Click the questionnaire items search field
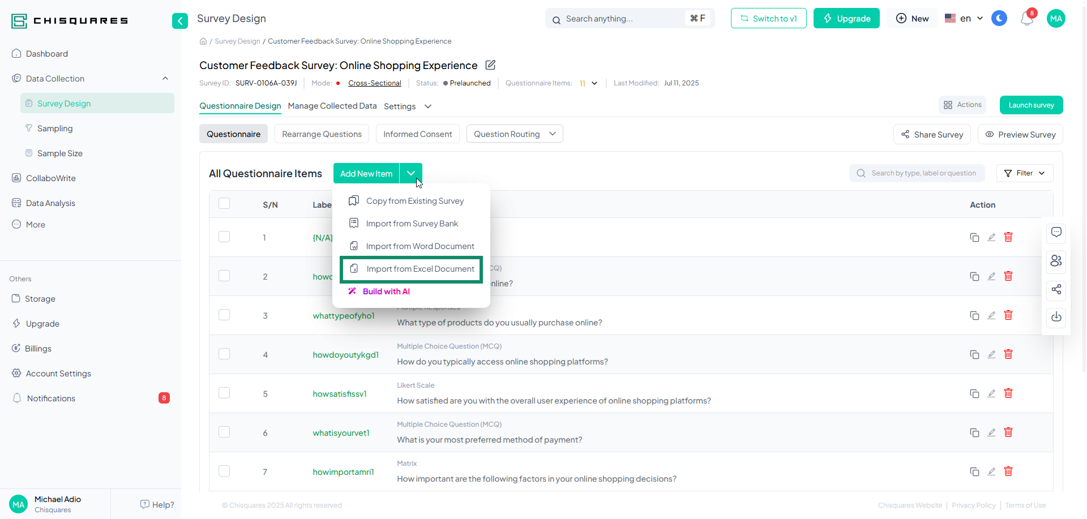The height and width of the screenshot is (519, 1087). [923, 173]
